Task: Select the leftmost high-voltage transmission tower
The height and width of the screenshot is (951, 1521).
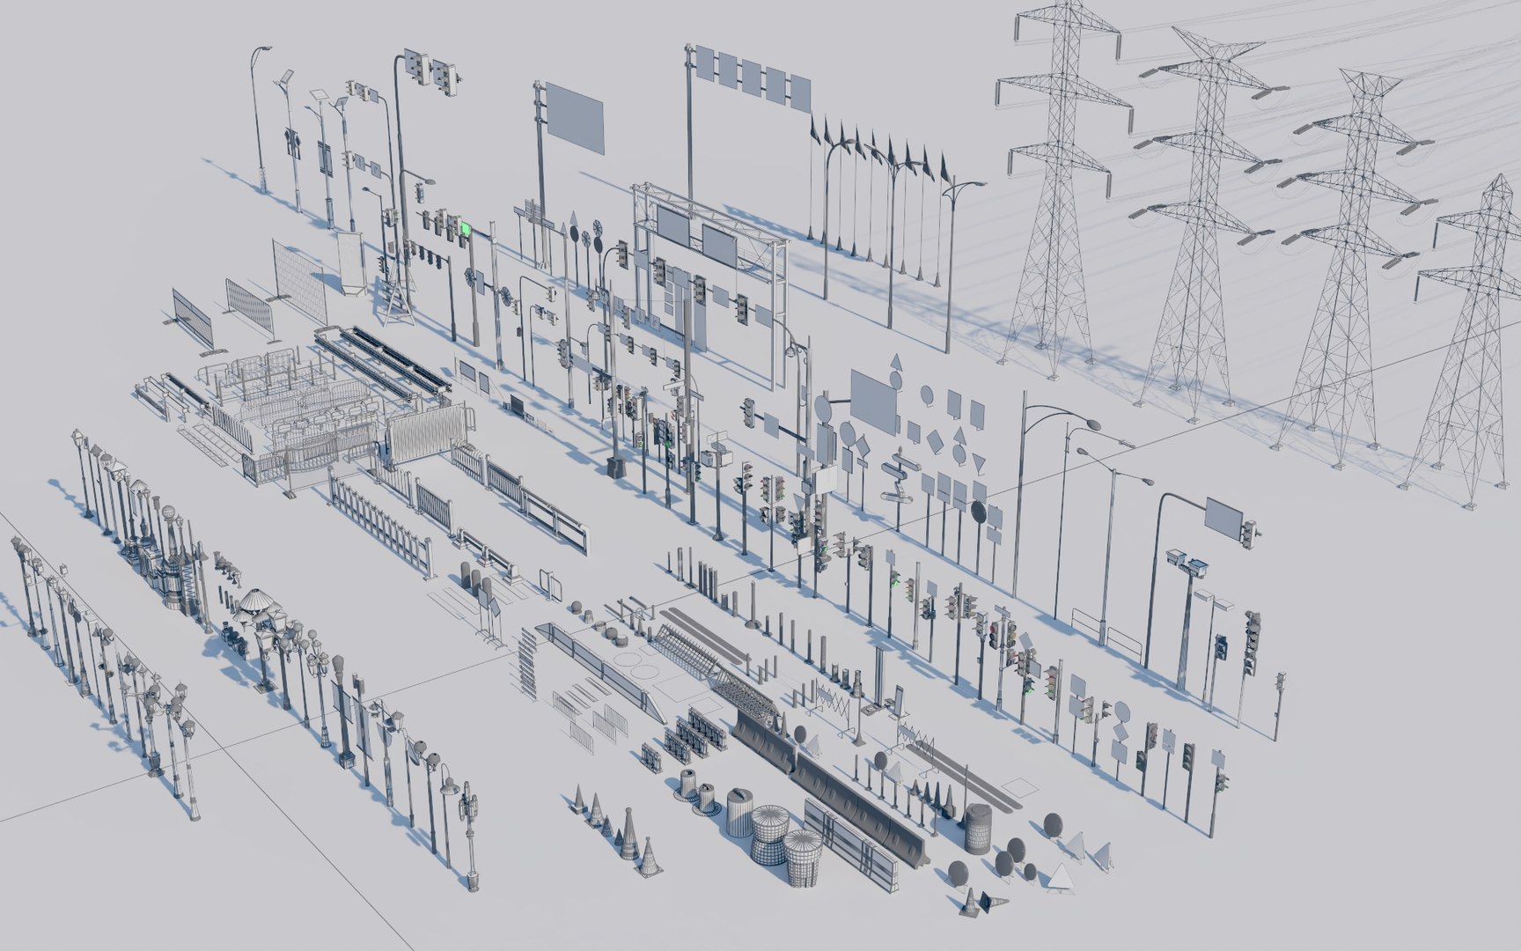Action: coord(1063,185)
